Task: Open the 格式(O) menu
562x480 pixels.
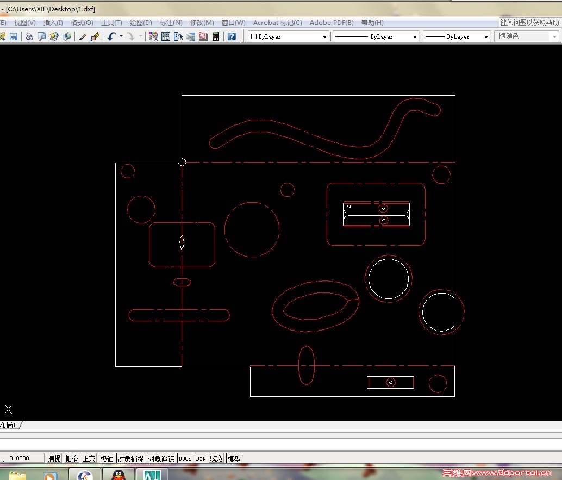Action: point(82,23)
